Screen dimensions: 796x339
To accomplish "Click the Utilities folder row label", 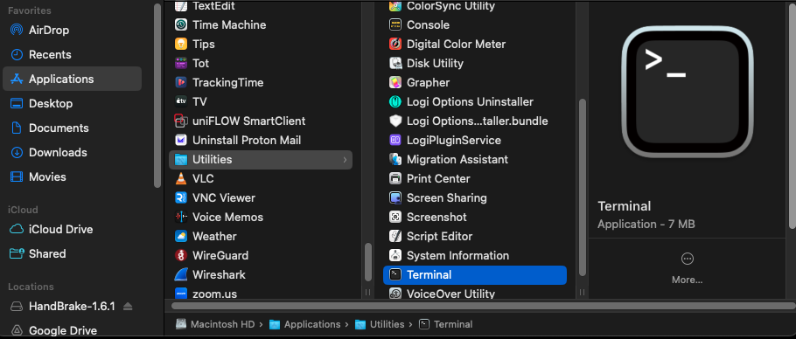I will pos(213,160).
